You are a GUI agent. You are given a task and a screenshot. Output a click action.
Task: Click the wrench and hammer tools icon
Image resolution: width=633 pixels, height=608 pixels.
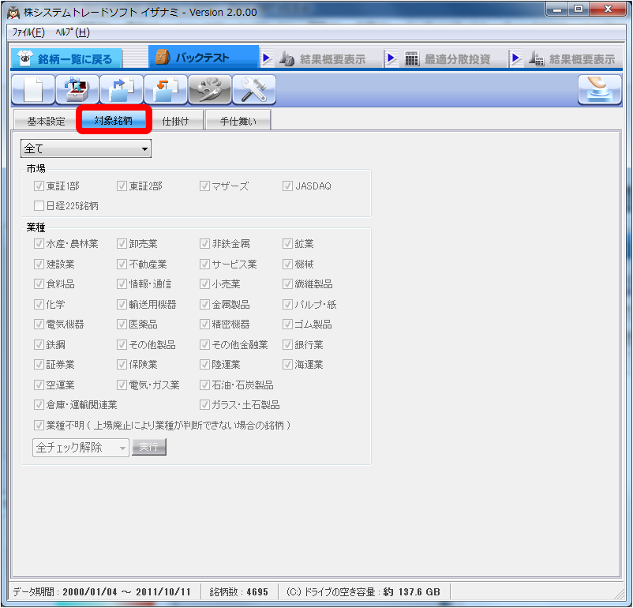(x=254, y=89)
